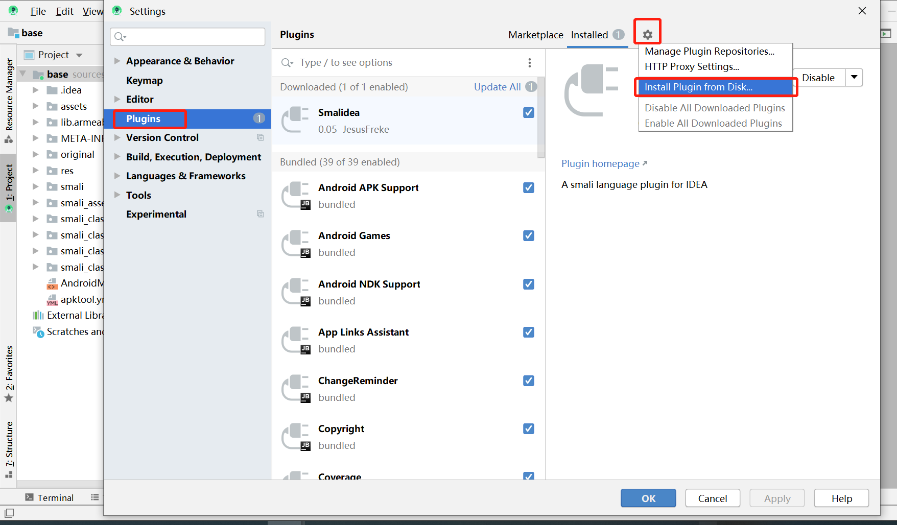Open the Favorites side panel
Screen dimensions: 897x525
(x=9, y=374)
